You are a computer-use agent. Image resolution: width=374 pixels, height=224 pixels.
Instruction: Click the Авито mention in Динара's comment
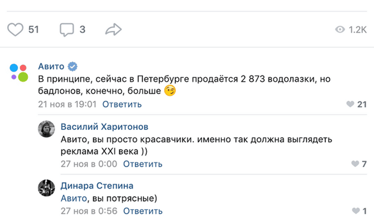tap(74, 198)
